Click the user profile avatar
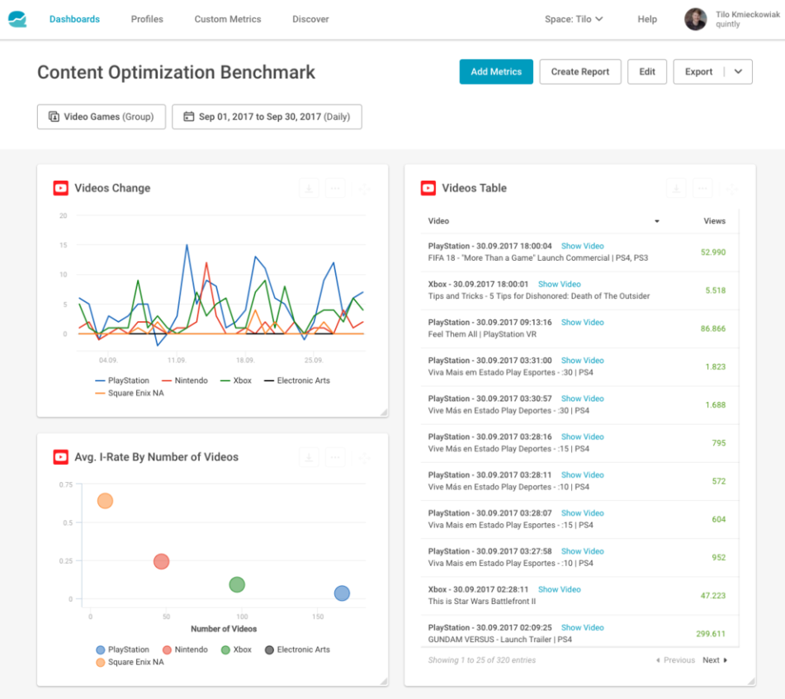Image resolution: width=785 pixels, height=699 pixels. pos(695,19)
